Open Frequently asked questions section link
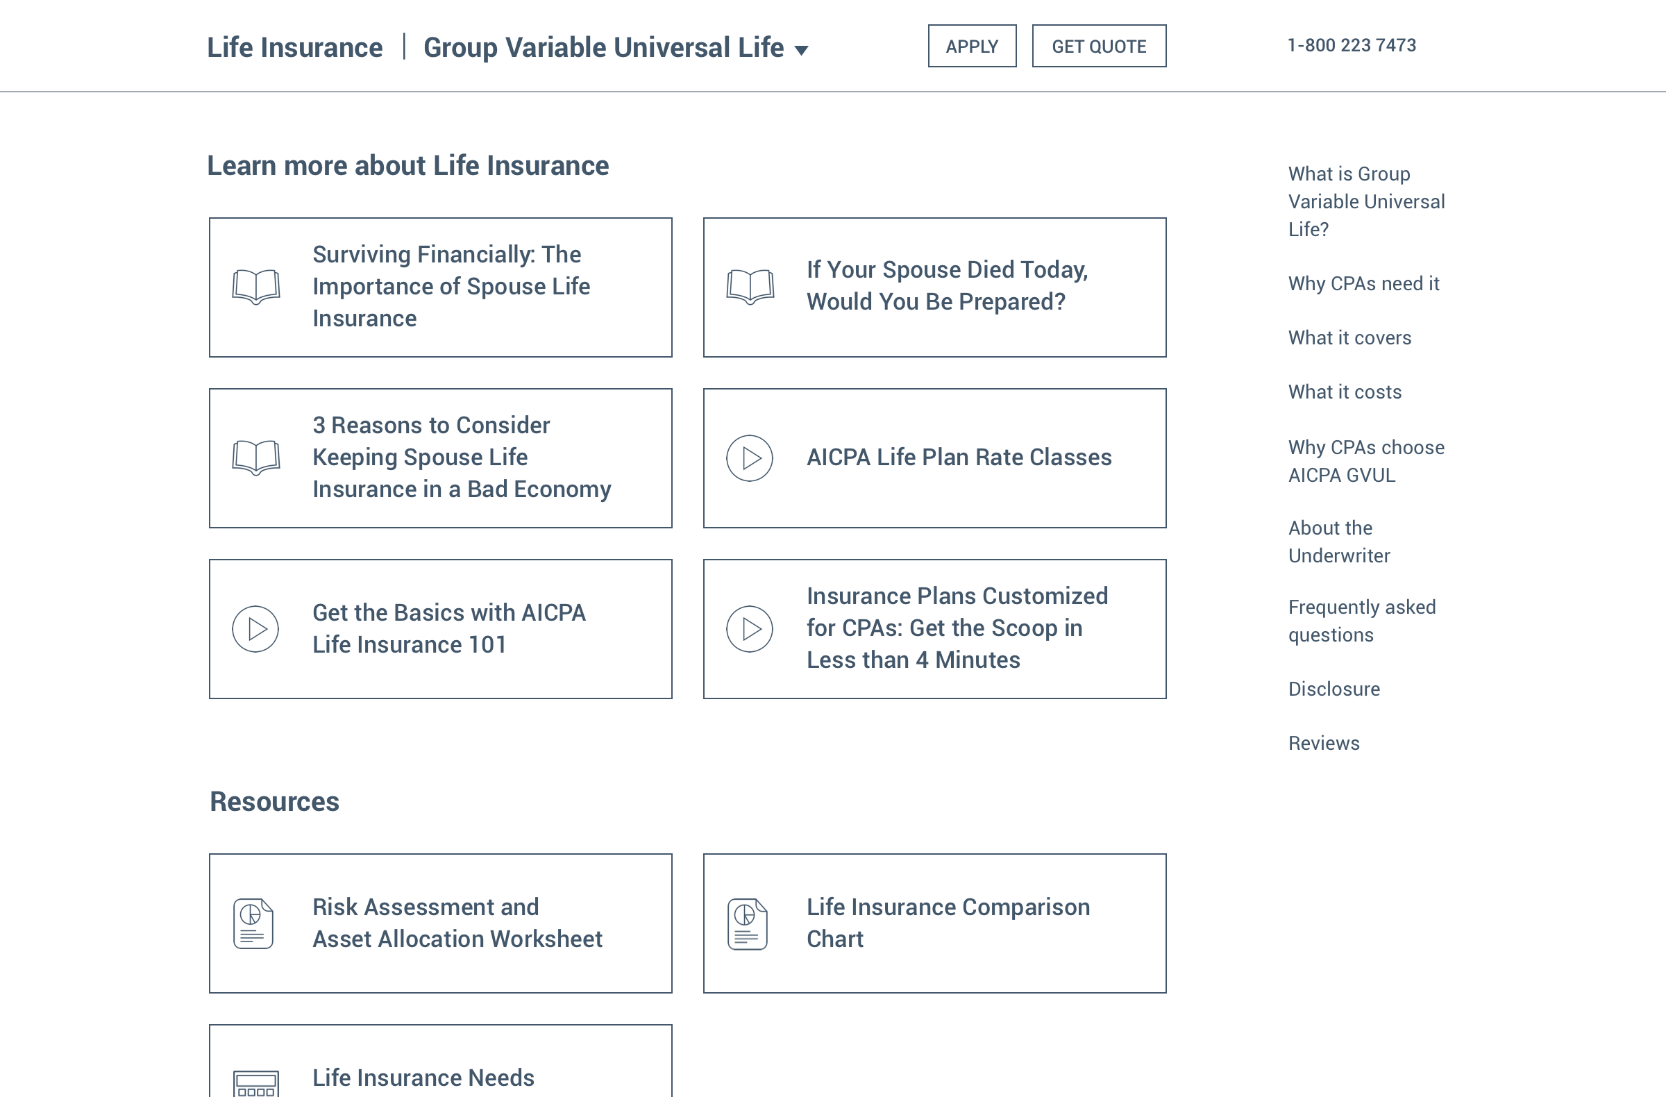This screenshot has width=1666, height=1097. pyautogui.click(x=1361, y=620)
